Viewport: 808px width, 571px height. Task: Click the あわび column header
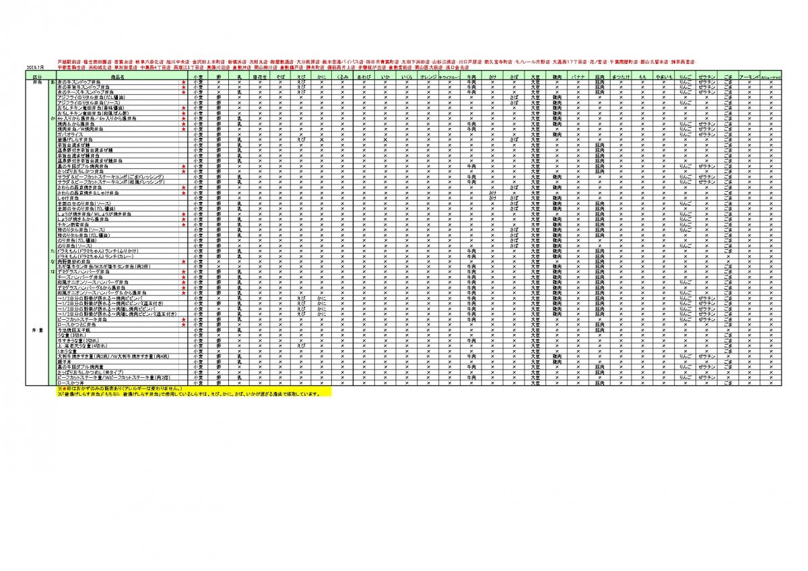pos(364,77)
